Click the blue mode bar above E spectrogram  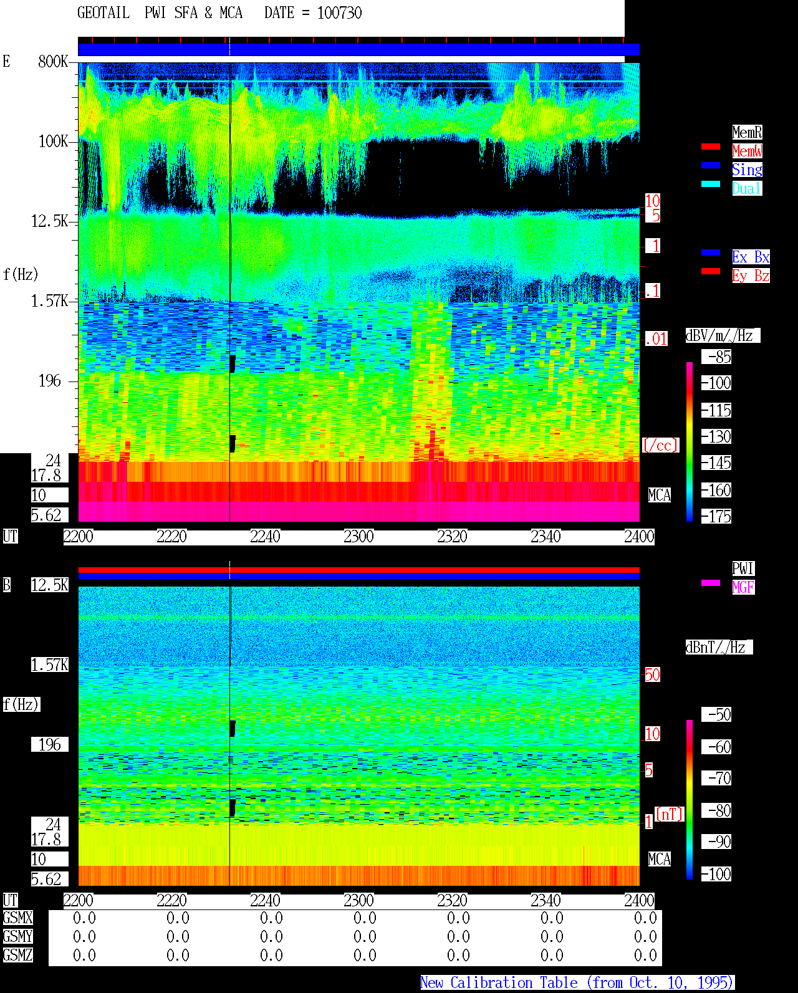pyautogui.click(x=358, y=50)
